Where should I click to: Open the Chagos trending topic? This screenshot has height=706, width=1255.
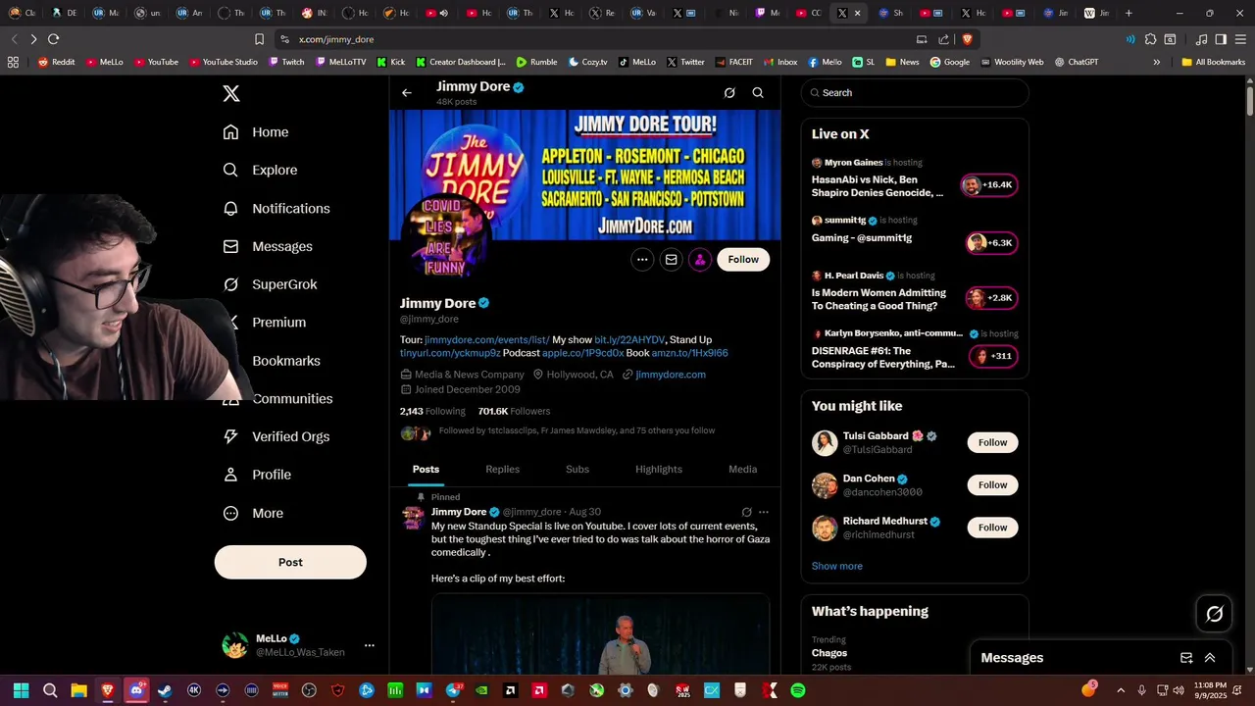[829, 653]
